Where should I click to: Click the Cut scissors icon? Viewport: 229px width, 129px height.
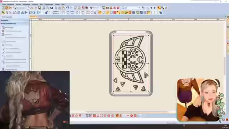tap(56, 8)
